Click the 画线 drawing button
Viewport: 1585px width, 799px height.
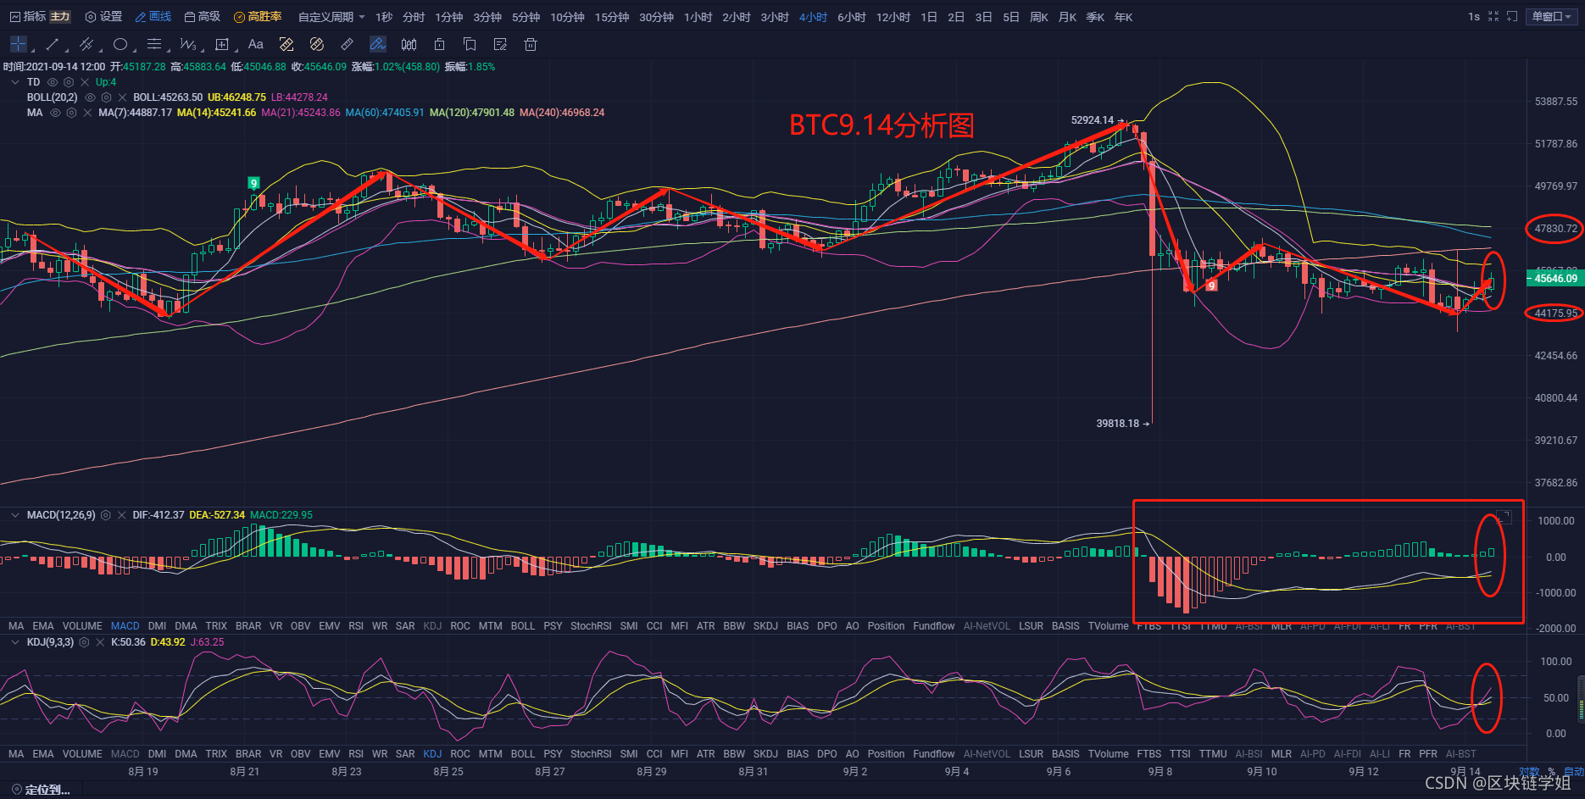coord(153,16)
